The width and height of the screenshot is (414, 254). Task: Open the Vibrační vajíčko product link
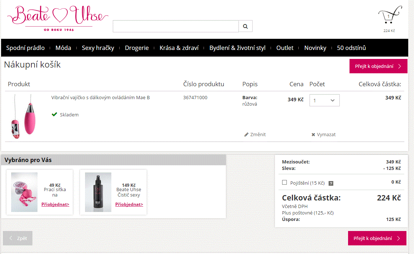point(100,98)
